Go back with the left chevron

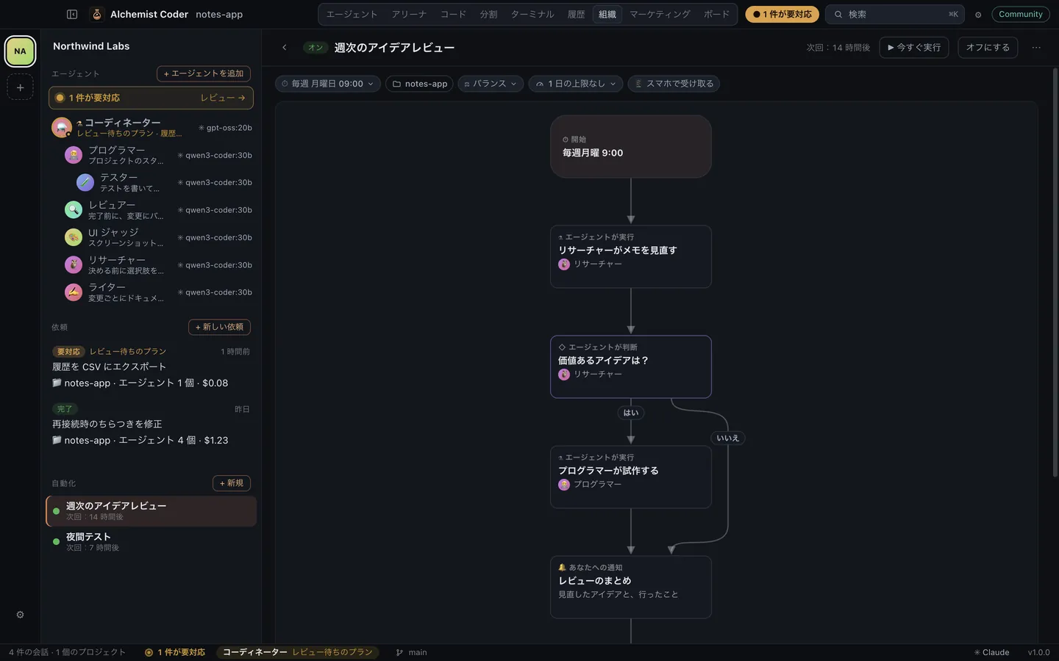(285, 48)
